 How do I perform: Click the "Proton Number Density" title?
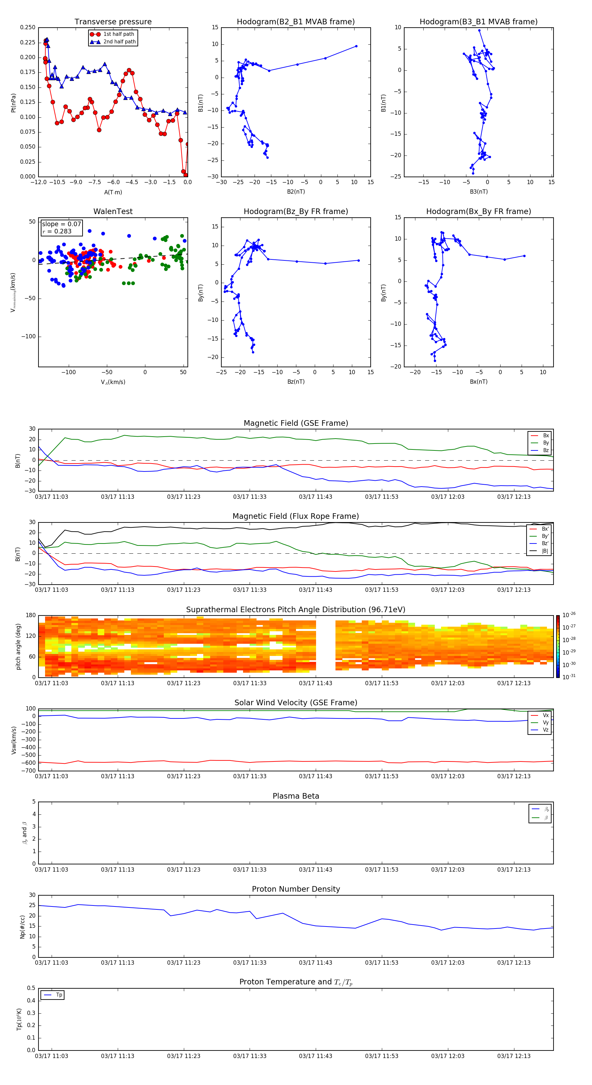(296, 889)
